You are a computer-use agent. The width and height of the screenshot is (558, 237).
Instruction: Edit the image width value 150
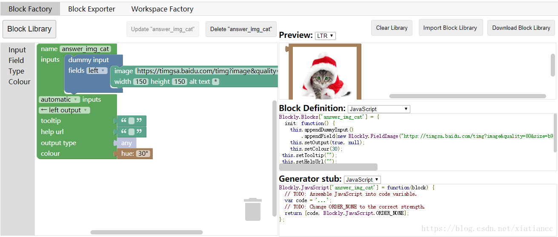140,81
